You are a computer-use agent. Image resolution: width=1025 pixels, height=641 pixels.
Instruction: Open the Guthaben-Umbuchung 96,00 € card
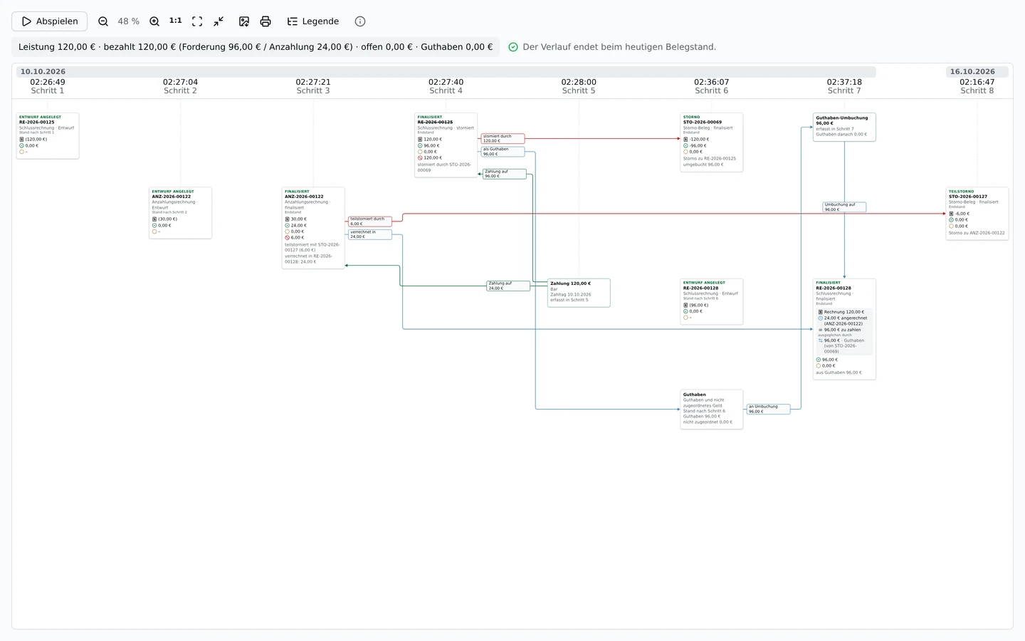click(844, 127)
